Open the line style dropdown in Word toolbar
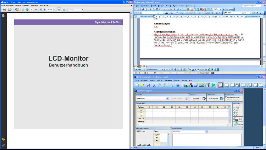Viewport: 266px width, 150px height. tap(157, 13)
